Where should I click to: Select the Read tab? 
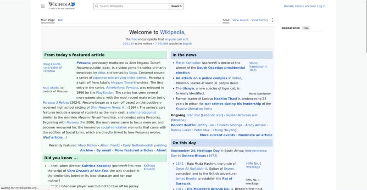(226, 20)
